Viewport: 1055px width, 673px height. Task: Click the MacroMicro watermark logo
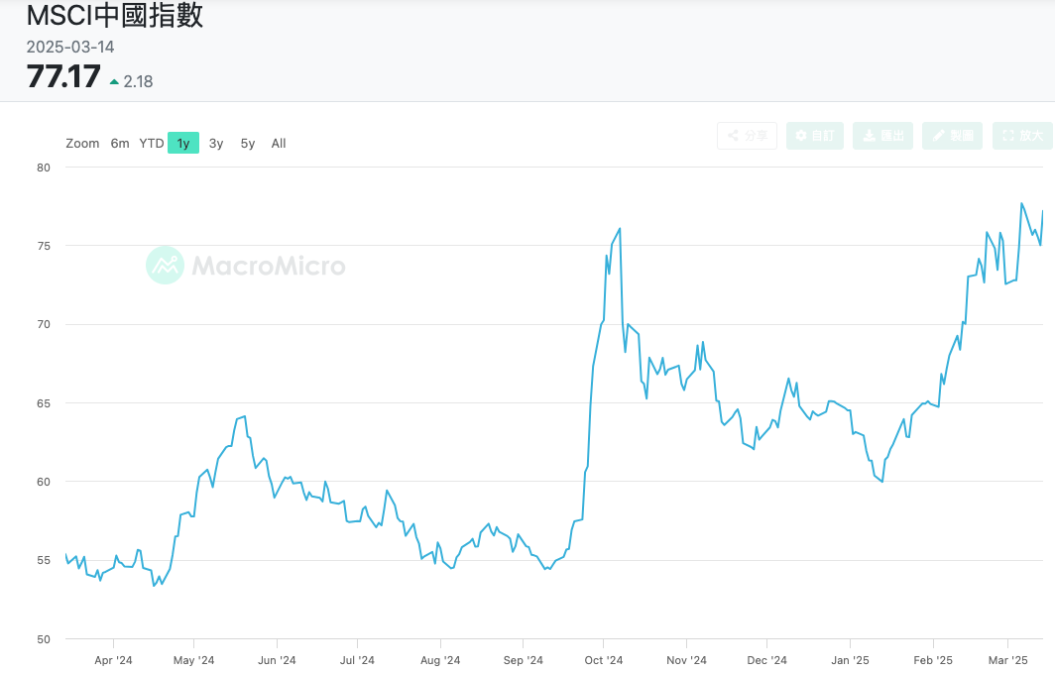pyautogui.click(x=246, y=266)
